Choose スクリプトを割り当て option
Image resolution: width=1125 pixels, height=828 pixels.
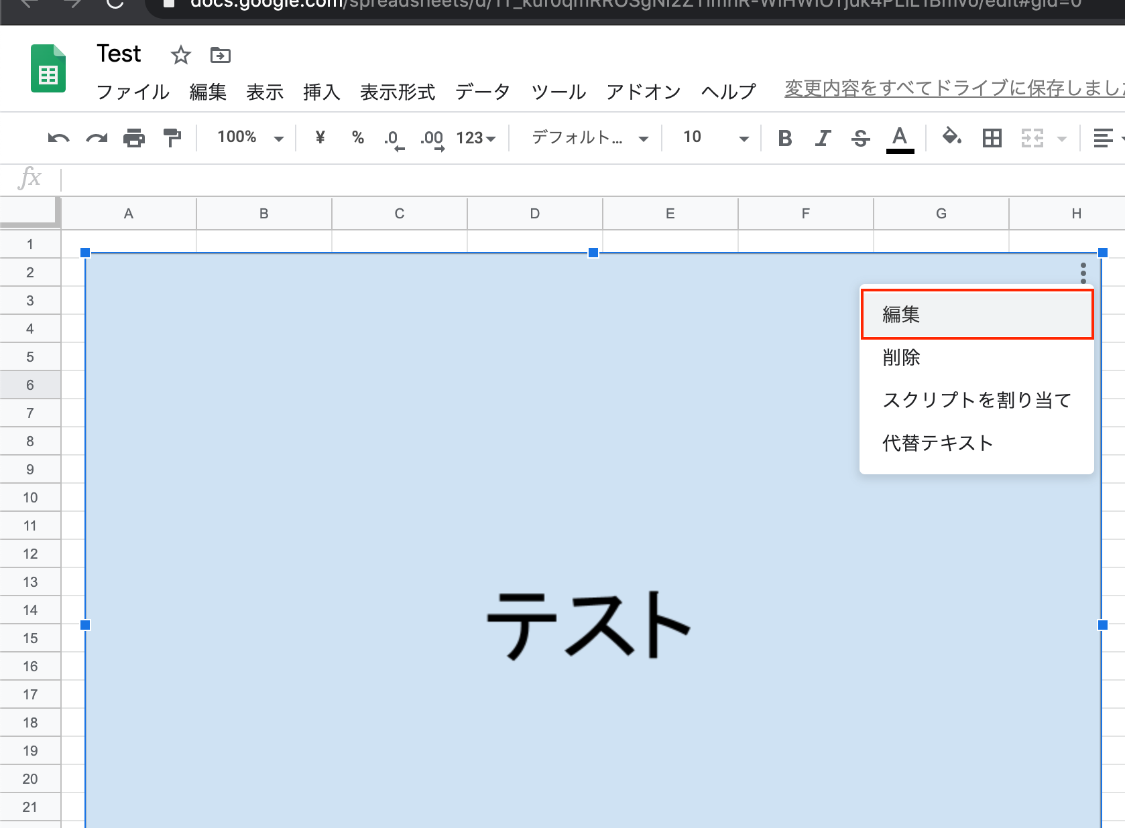[977, 400]
